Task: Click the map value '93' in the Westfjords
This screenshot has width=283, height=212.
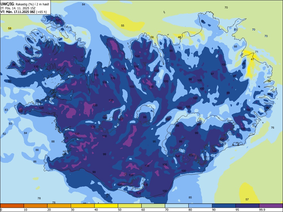Action: click(x=29, y=39)
